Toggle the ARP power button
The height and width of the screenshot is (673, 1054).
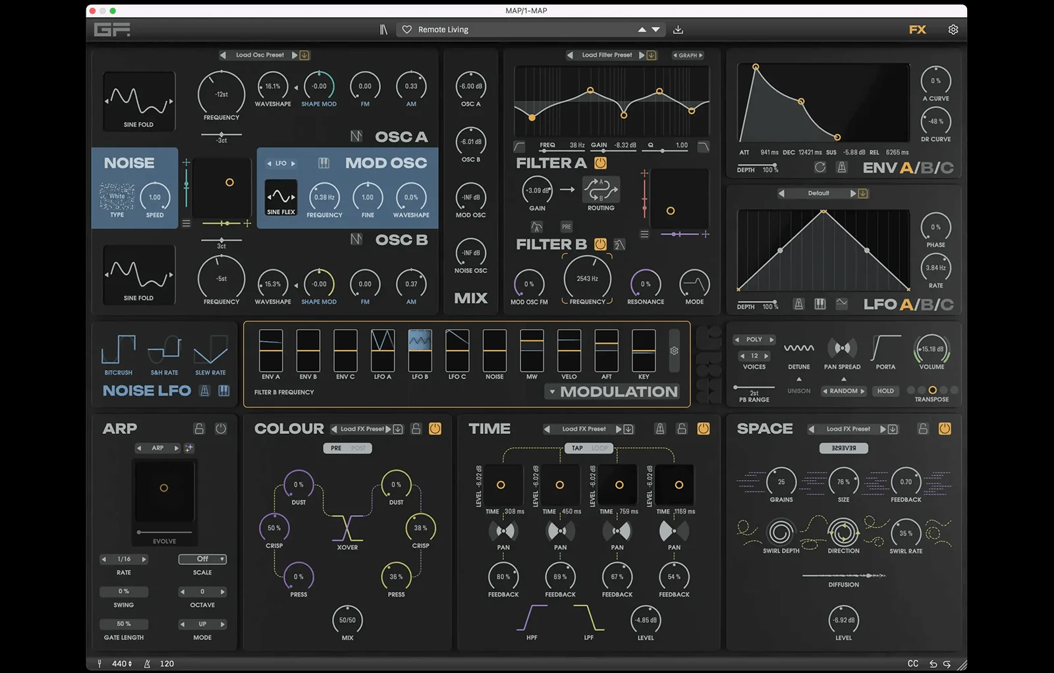[221, 429]
